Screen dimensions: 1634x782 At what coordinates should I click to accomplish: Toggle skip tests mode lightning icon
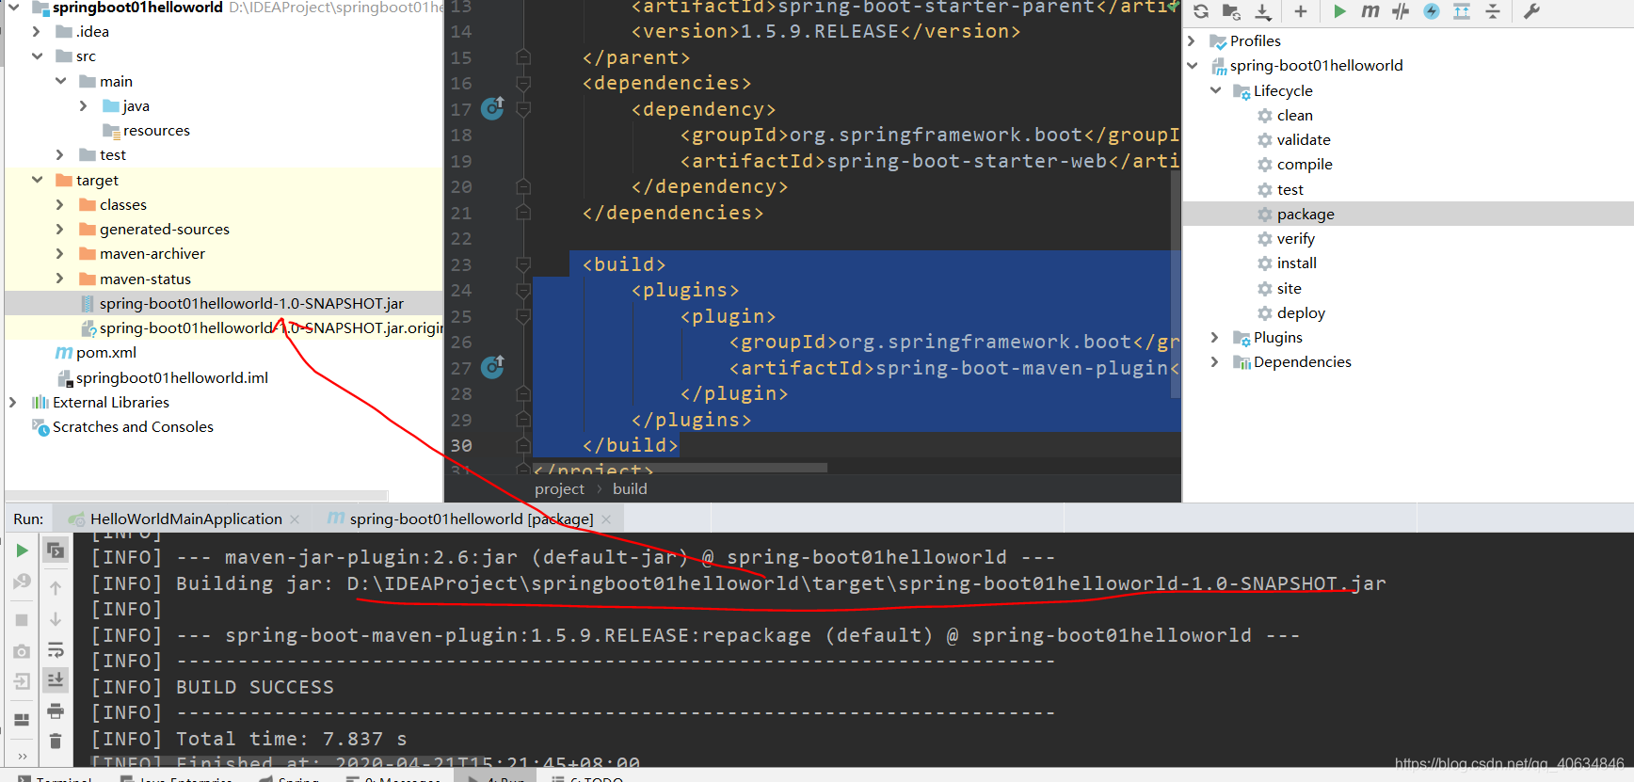pyautogui.click(x=1431, y=11)
